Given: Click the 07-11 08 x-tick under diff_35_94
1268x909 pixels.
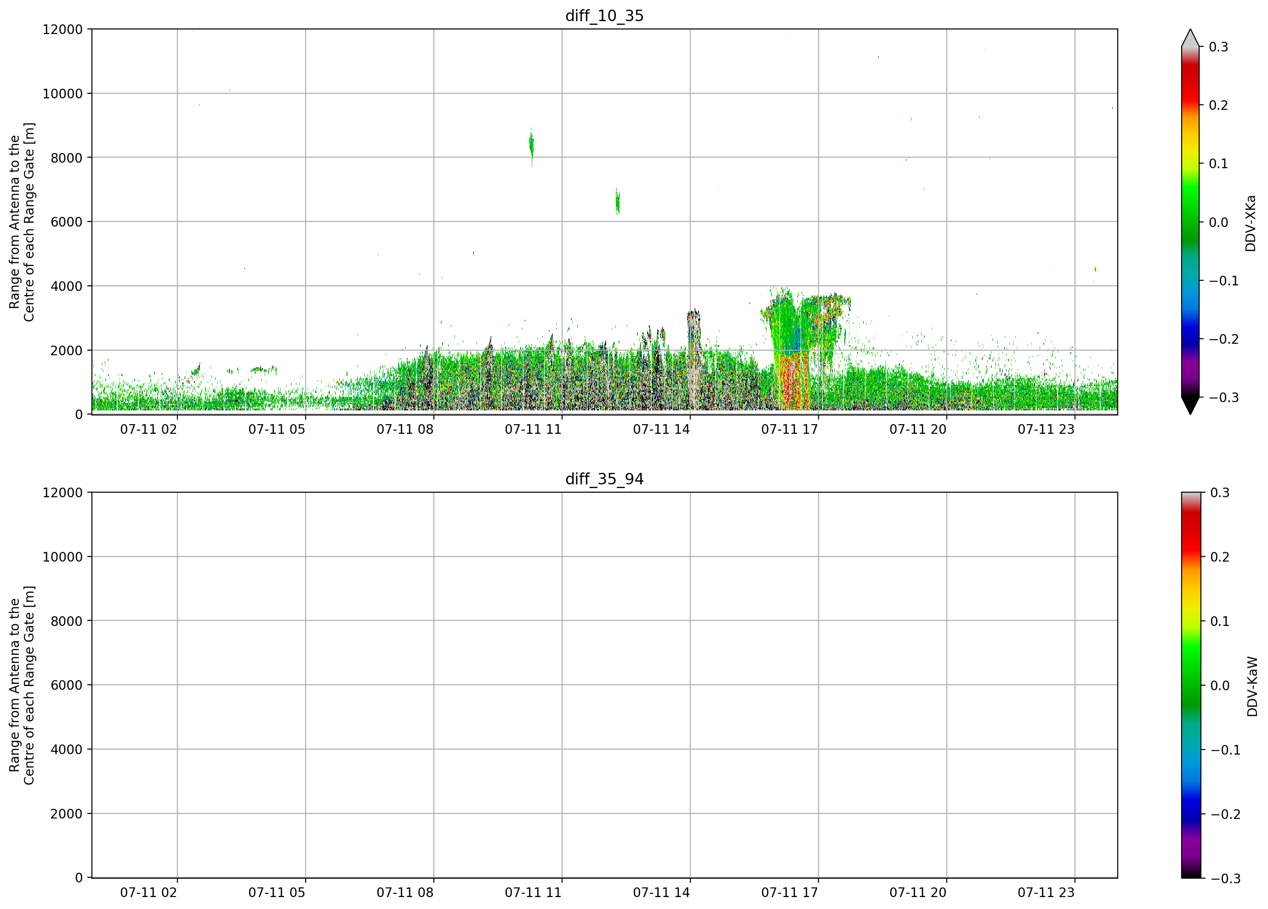Looking at the screenshot, I should point(405,893).
